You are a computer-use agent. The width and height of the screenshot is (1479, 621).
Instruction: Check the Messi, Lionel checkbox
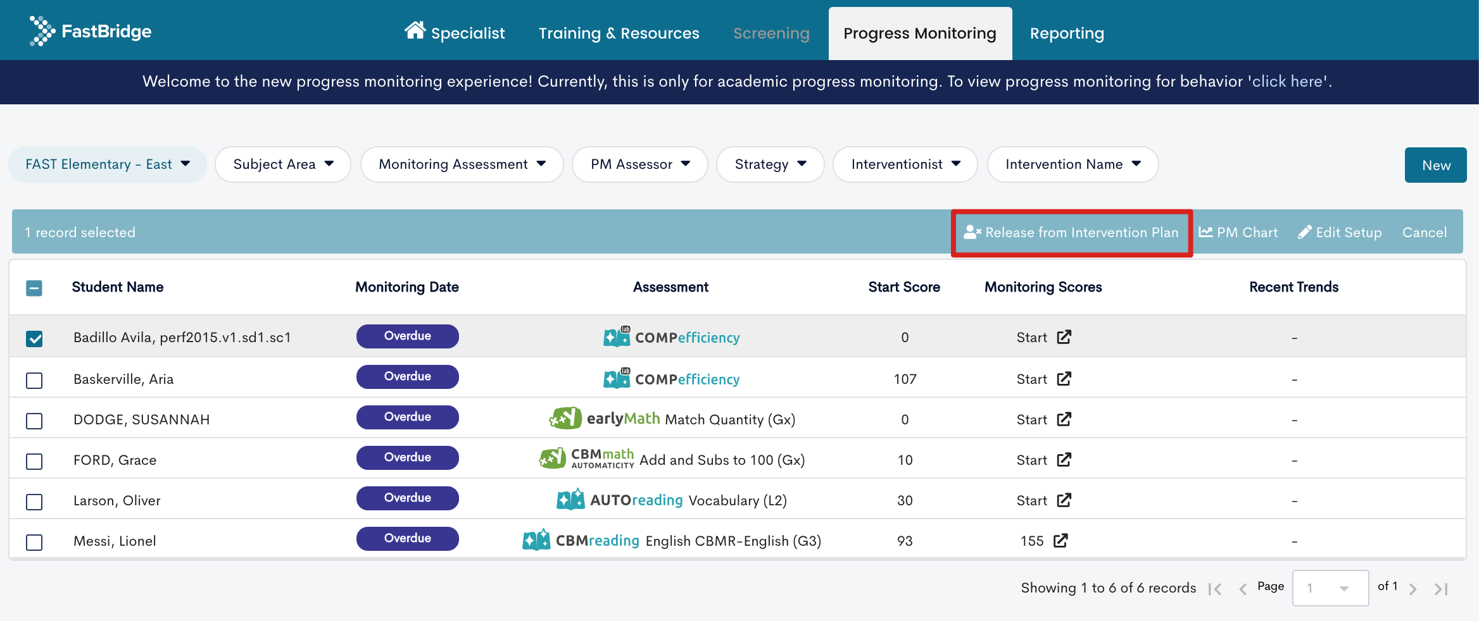pyautogui.click(x=34, y=542)
